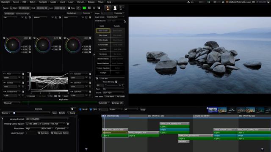Image resolution: width=271 pixels, height=152 pixels.
Task: Click the reset icon left of Light wheel
Action: pos(65,38)
